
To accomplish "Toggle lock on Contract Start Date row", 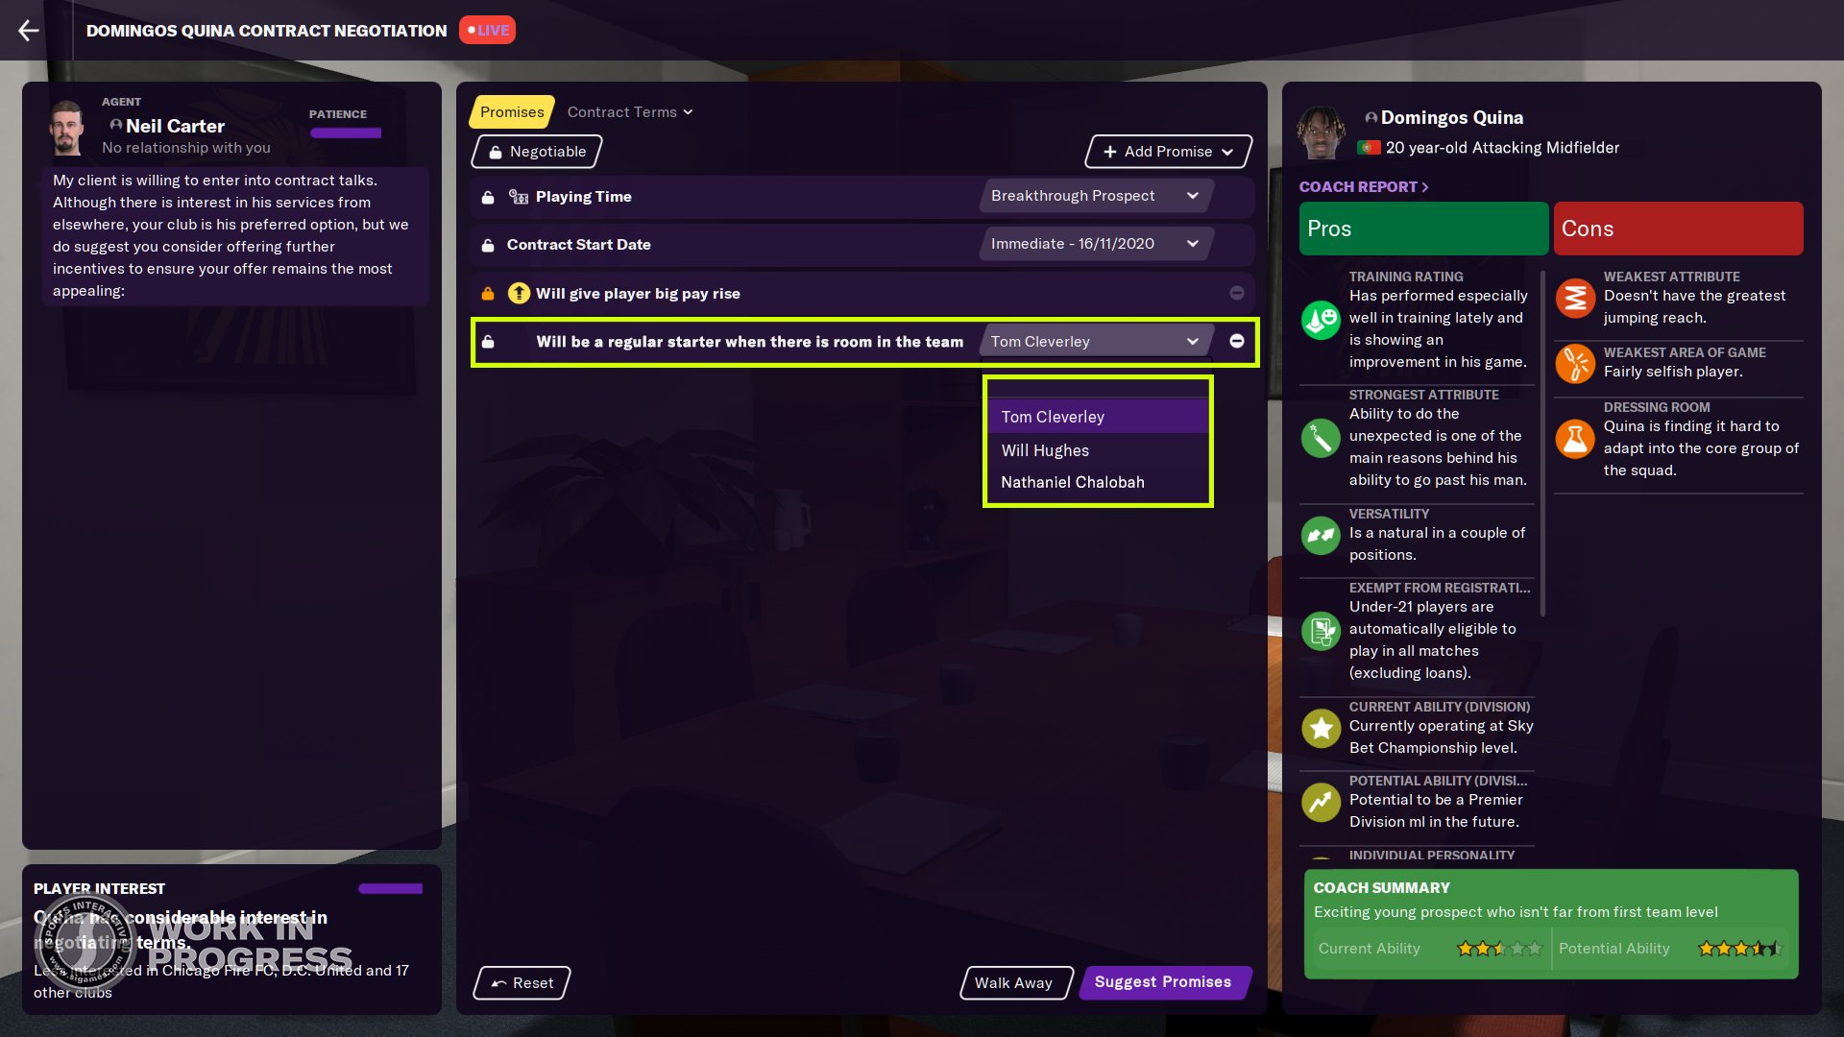I will pos(488,245).
